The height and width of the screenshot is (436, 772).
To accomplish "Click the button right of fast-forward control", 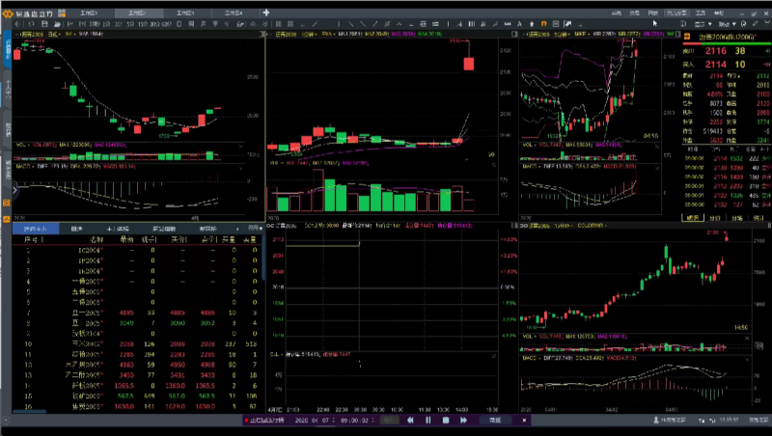I will pyautogui.click(x=494, y=421).
